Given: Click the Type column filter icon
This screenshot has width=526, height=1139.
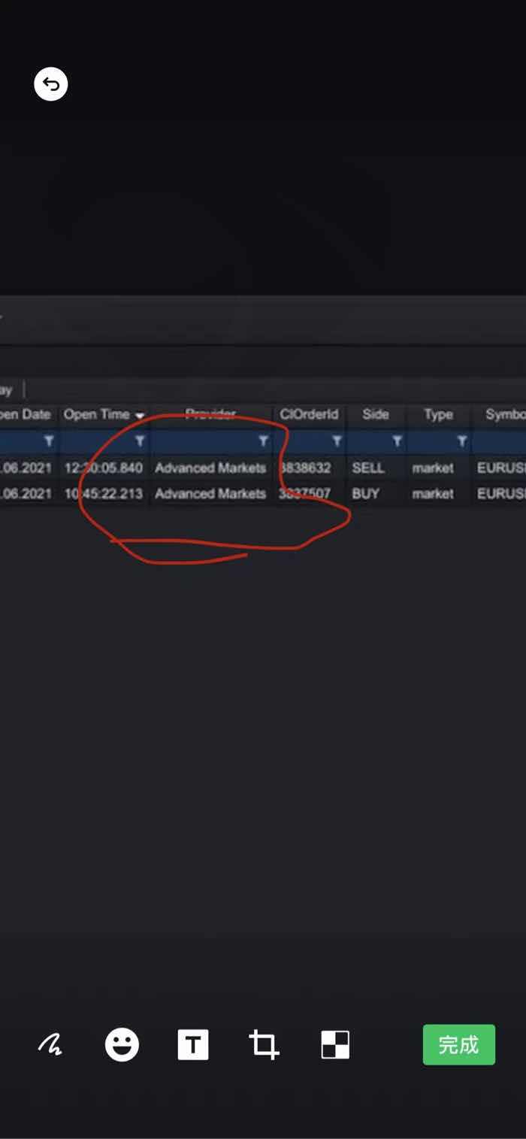Looking at the screenshot, I should pyautogui.click(x=462, y=441).
